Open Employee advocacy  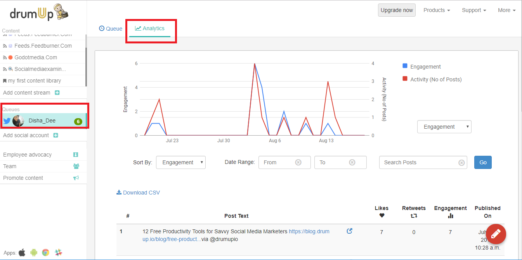tap(27, 155)
